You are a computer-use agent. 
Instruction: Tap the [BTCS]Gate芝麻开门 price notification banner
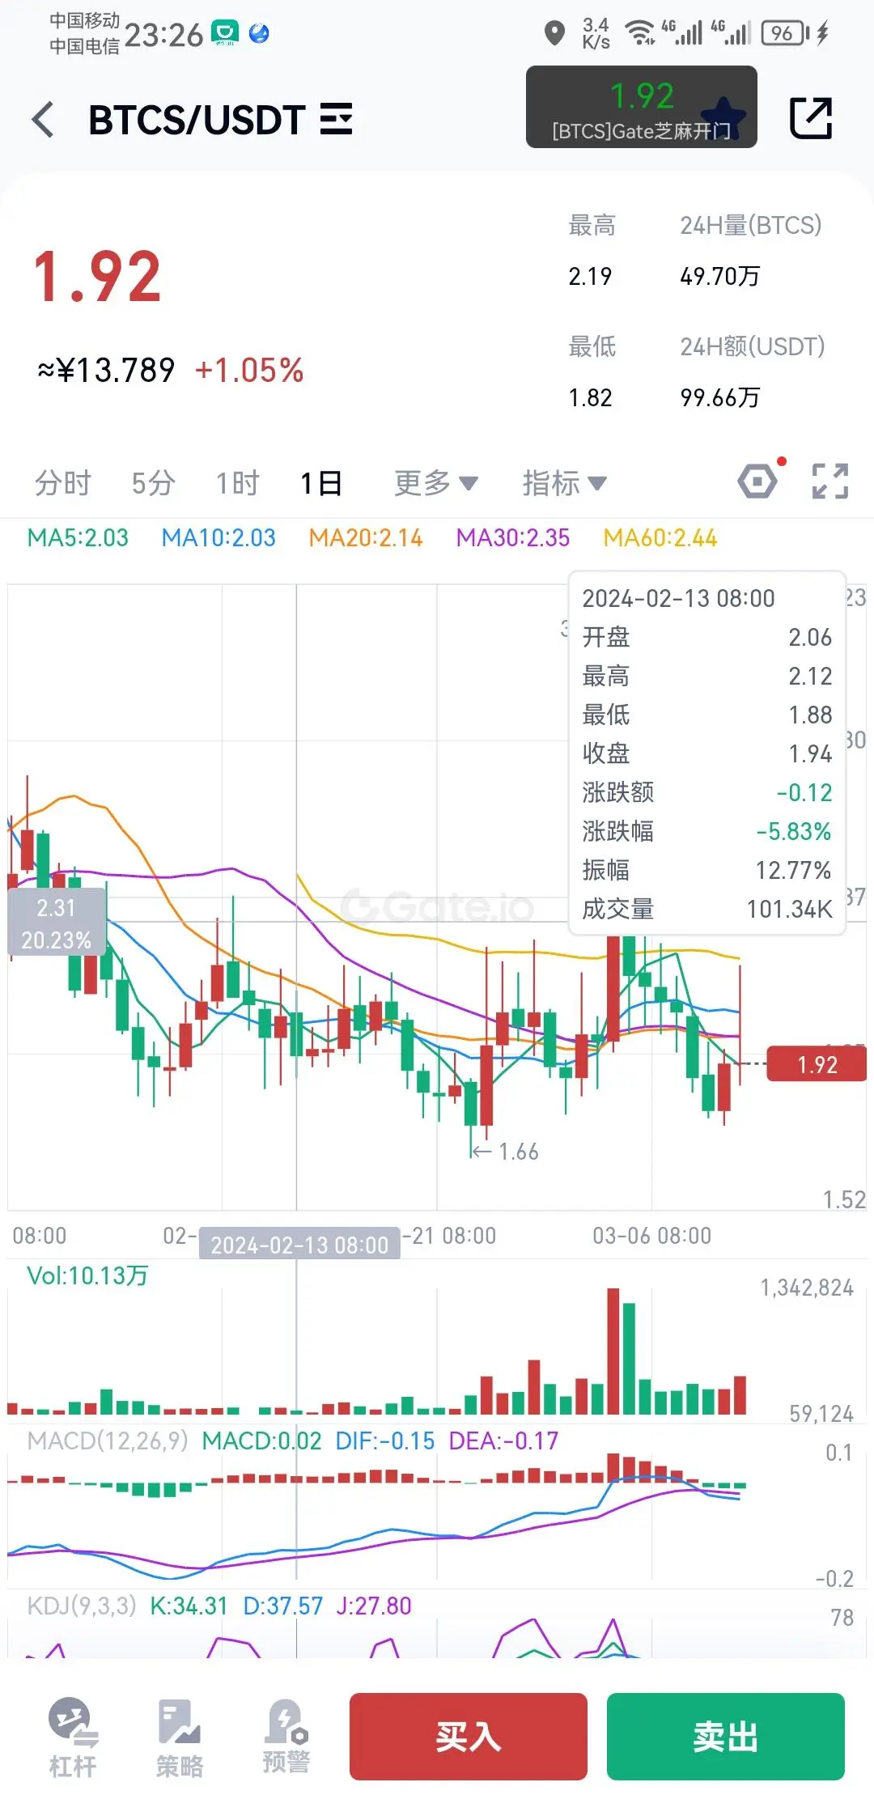pos(642,107)
